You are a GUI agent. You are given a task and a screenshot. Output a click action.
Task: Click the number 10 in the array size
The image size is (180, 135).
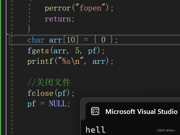71,40
